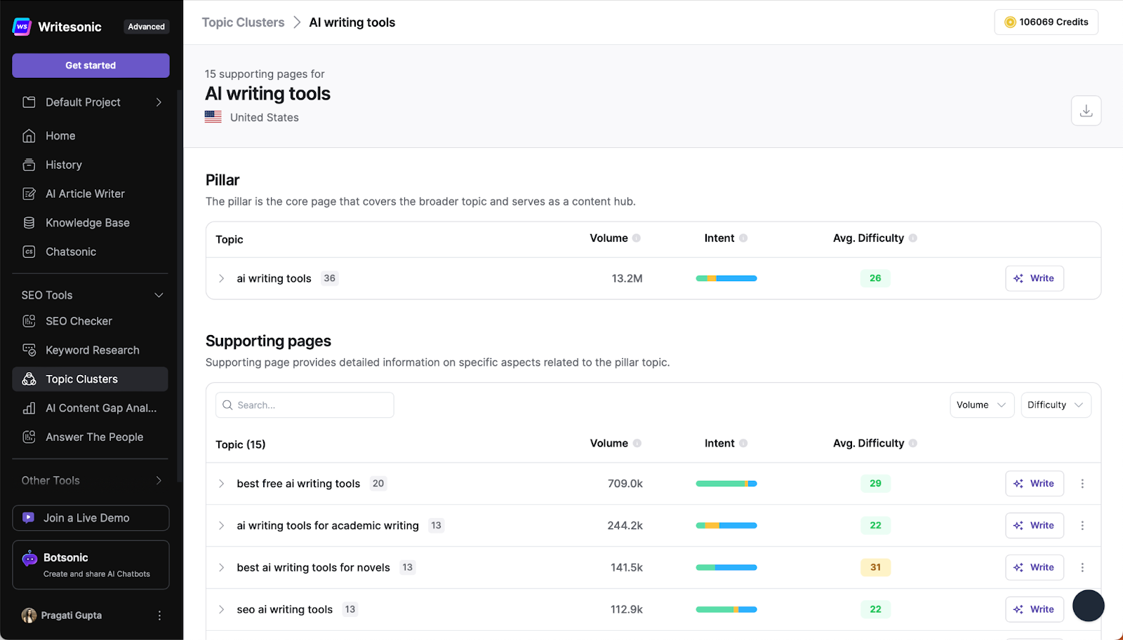Select the Chatsonic sidebar icon
The height and width of the screenshot is (640, 1123).
[29, 252]
